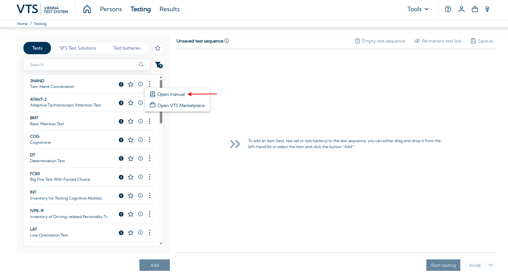The height and width of the screenshot is (276, 508).
Task: Click the Add button
Action: click(155, 265)
